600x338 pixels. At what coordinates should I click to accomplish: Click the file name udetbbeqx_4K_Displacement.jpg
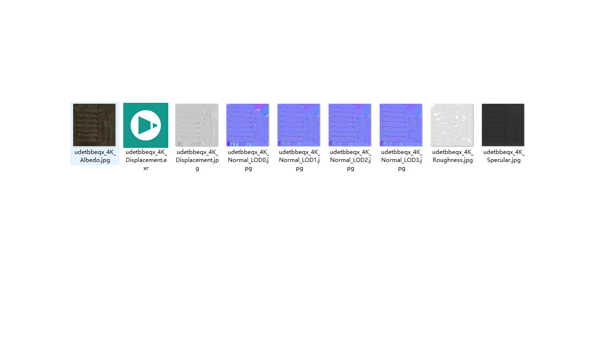197,160
